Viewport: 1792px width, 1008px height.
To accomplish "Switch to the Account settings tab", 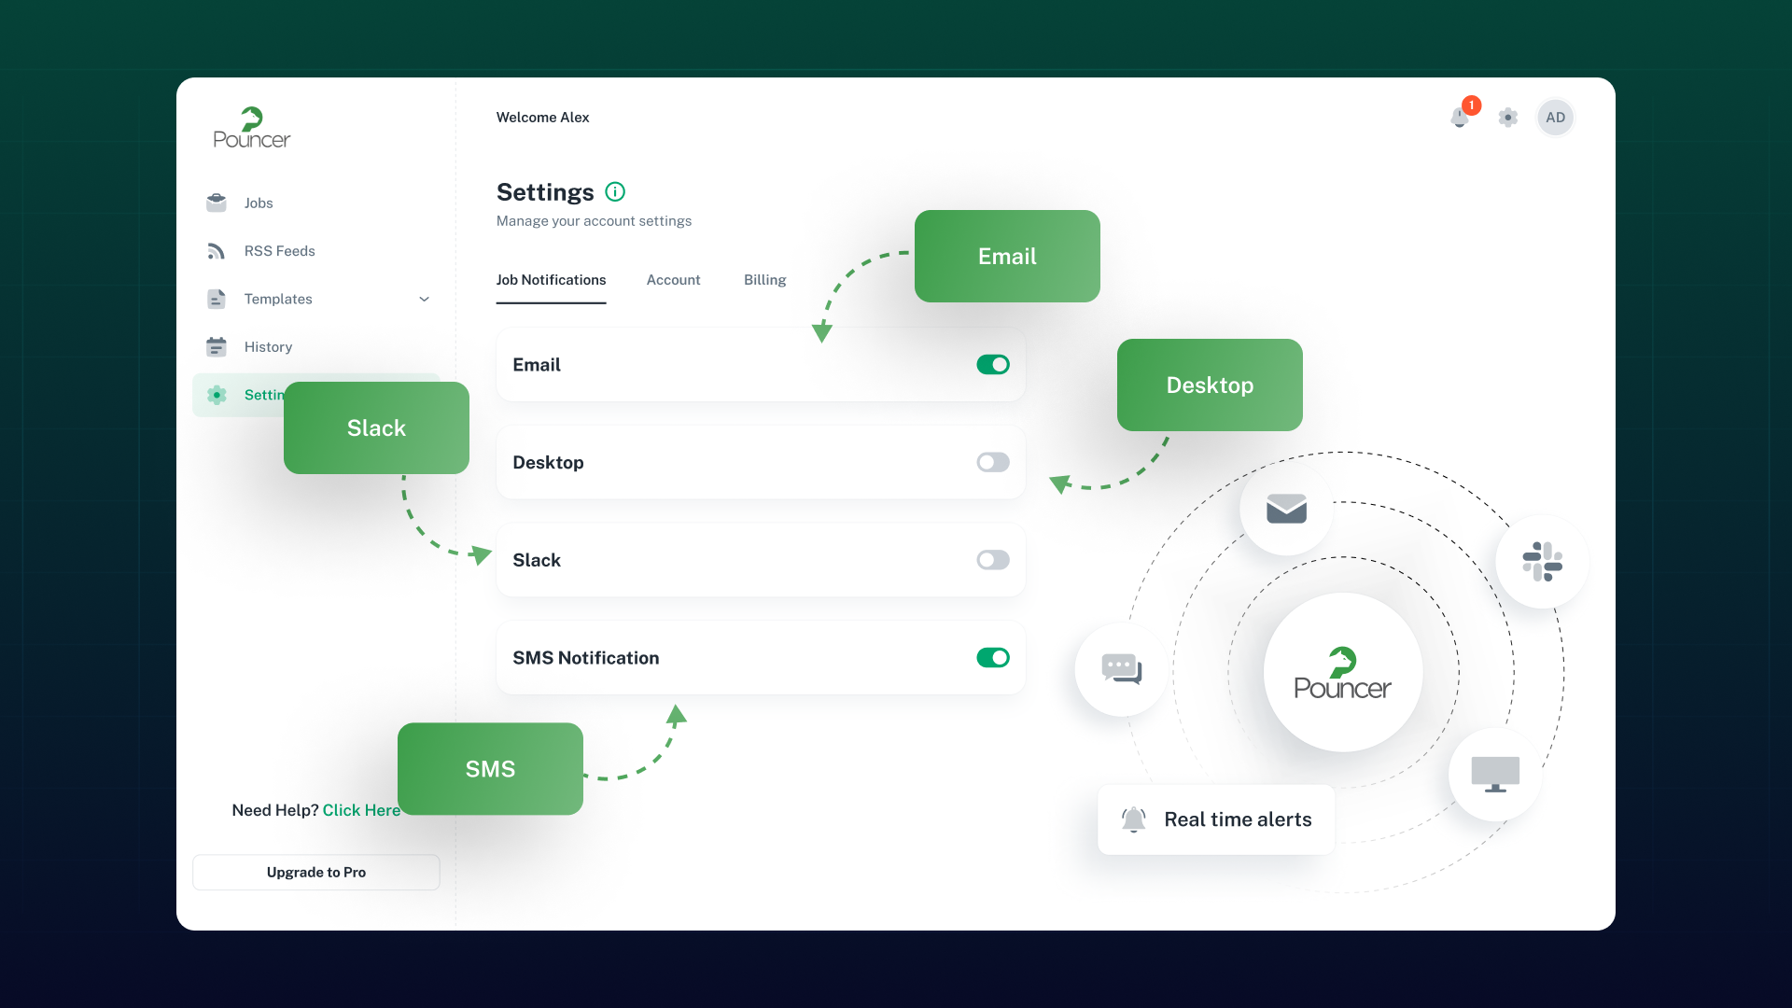I will [x=675, y=279].
